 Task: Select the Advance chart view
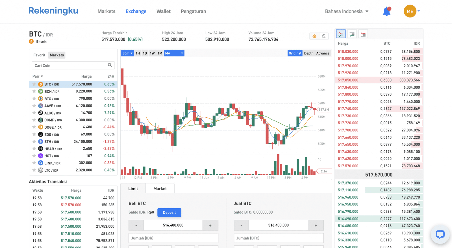[323, 53]
